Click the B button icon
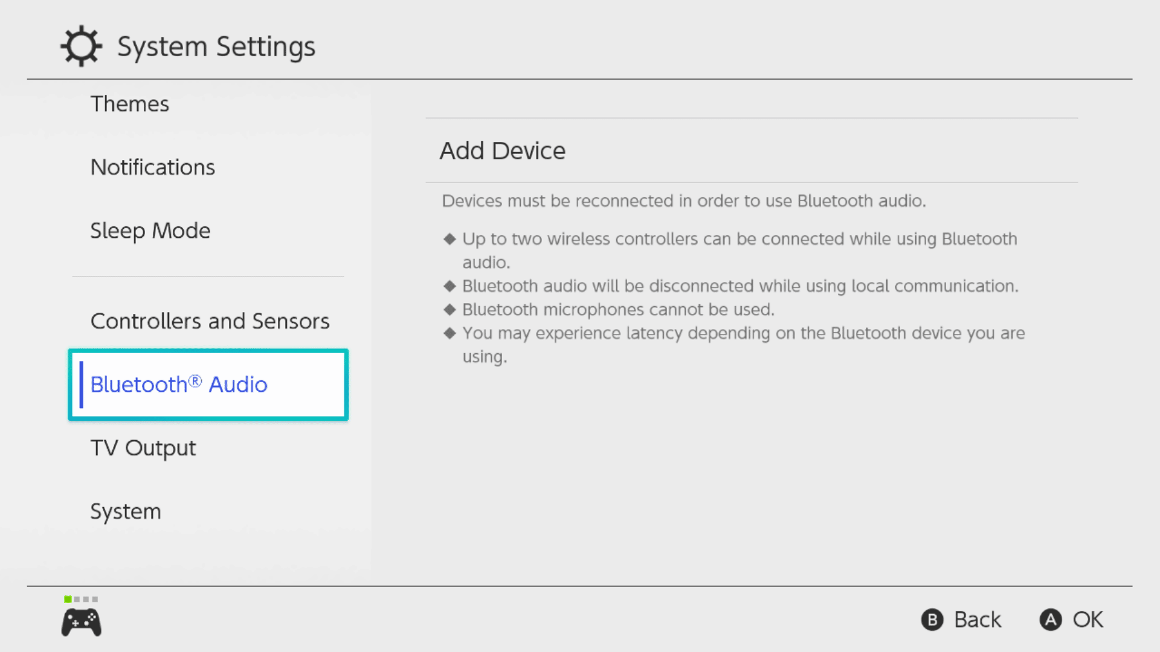Screen dimensions: 1160x652 tap(932, 619)
